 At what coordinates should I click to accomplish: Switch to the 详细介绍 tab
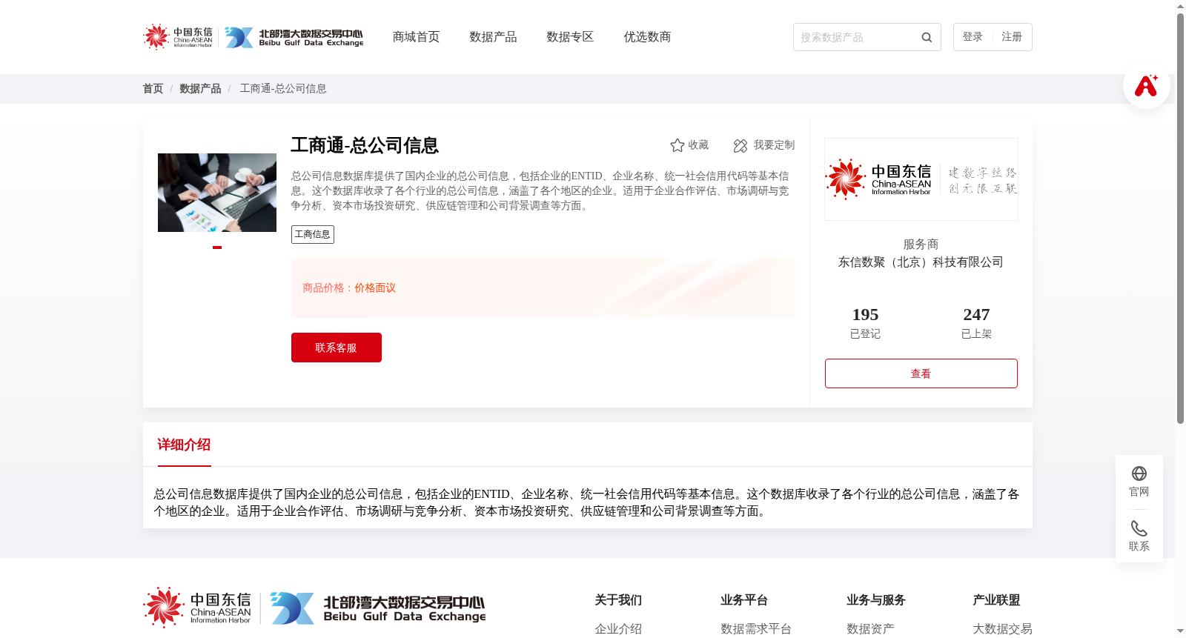pos(184,445)
